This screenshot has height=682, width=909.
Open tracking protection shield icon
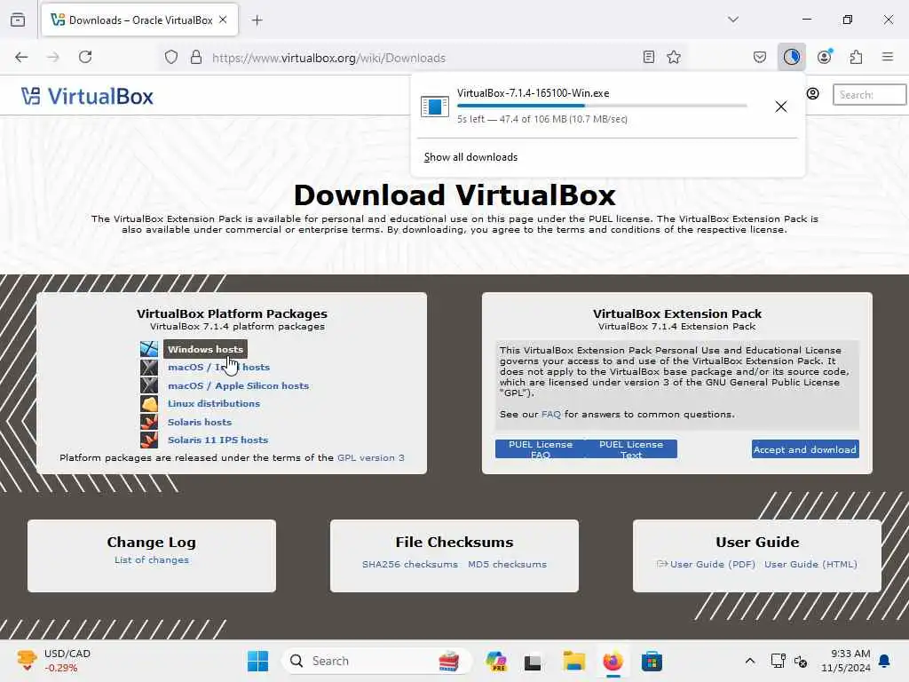(171, 57)
